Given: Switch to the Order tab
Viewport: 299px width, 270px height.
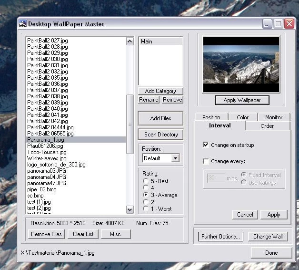Looking at the screenshot, I should pyautogui.click(x=267, y=126).
